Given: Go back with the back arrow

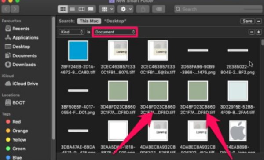Looking at the screenshot, I should click(x=6, y=9).
